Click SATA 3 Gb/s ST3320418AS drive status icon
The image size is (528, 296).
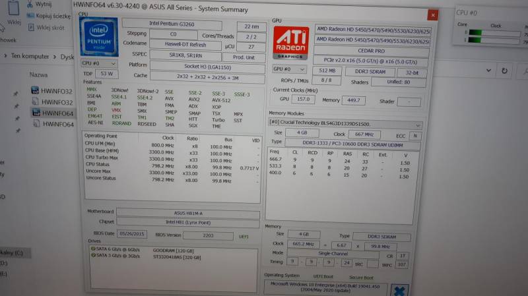pyautogui.click(x=93, y=255)
